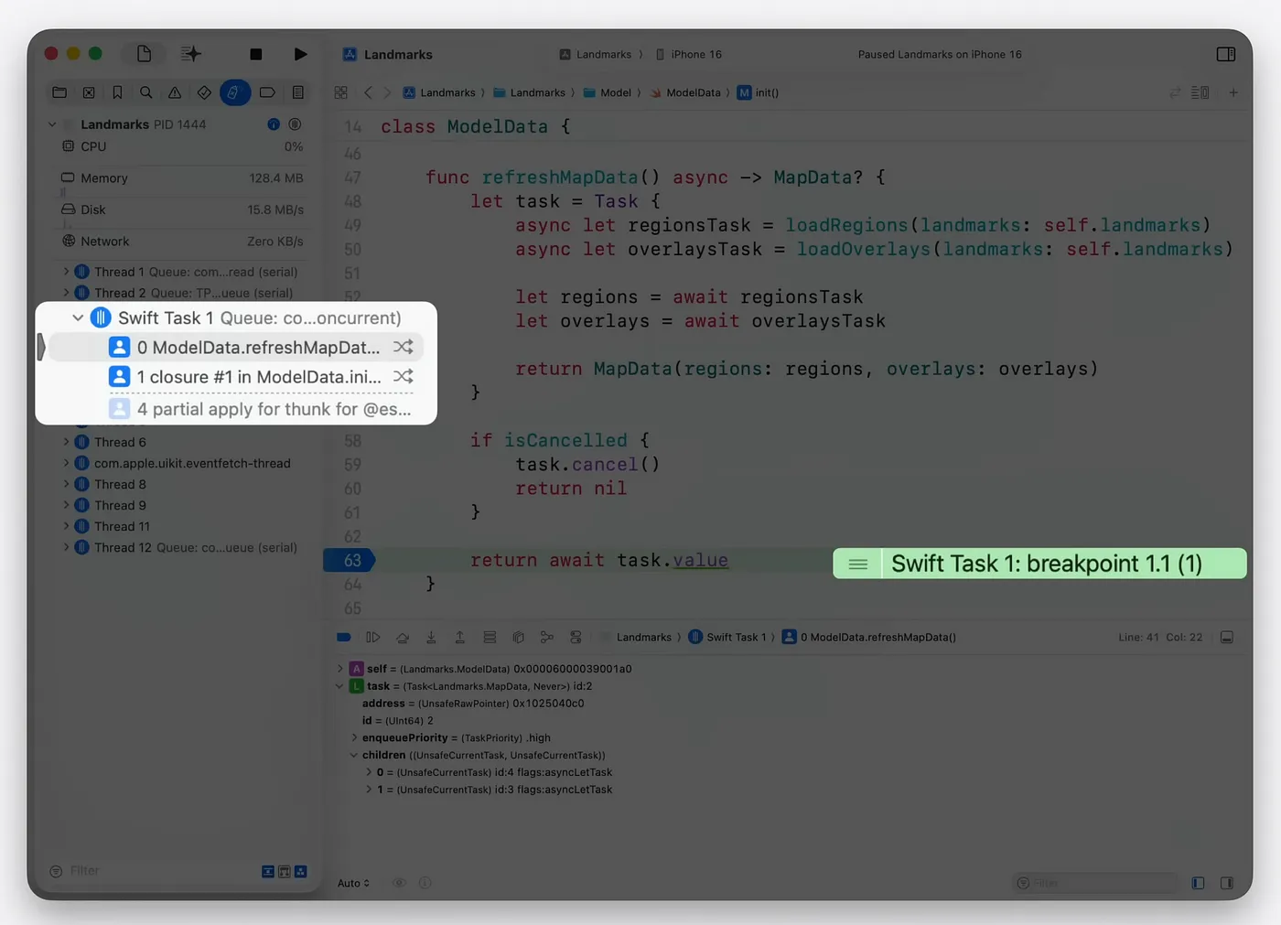Open environment overrides icon in debug bar
The image size is (1281, 925).
coord(576,637)
